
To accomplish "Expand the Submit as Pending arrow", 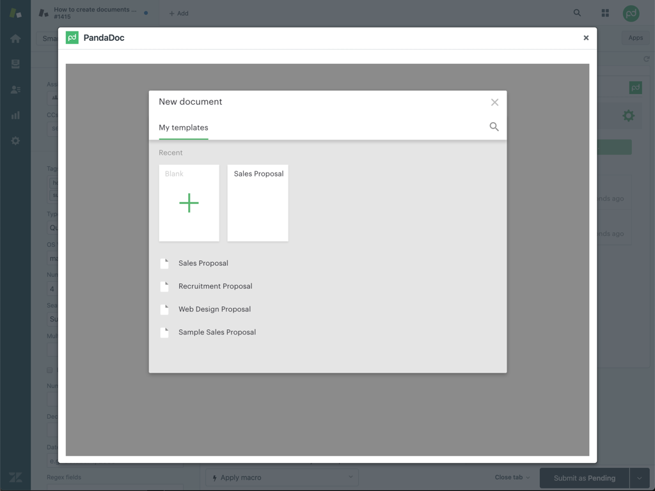I will (640, 478).
